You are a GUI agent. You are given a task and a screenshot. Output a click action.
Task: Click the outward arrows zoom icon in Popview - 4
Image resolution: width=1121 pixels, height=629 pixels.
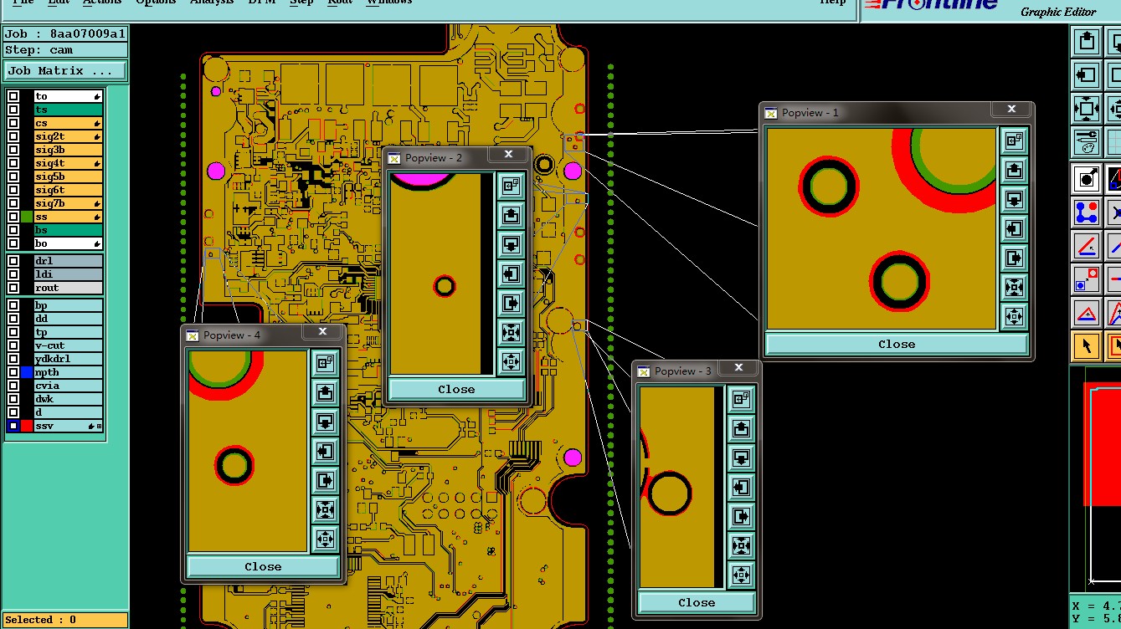point(325,538)
